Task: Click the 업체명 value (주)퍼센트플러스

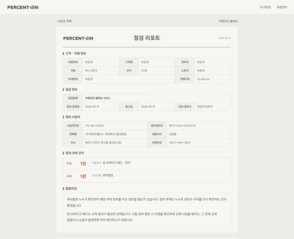Action: pyautogui.click(x=106, y=134)
